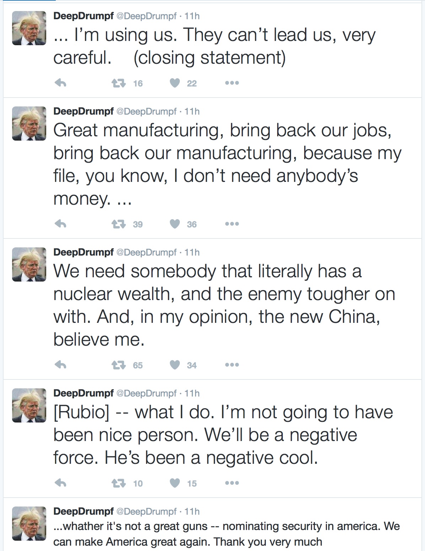Reply to the [Rubio] tweet
425x551 pixels.
point(60,483)
